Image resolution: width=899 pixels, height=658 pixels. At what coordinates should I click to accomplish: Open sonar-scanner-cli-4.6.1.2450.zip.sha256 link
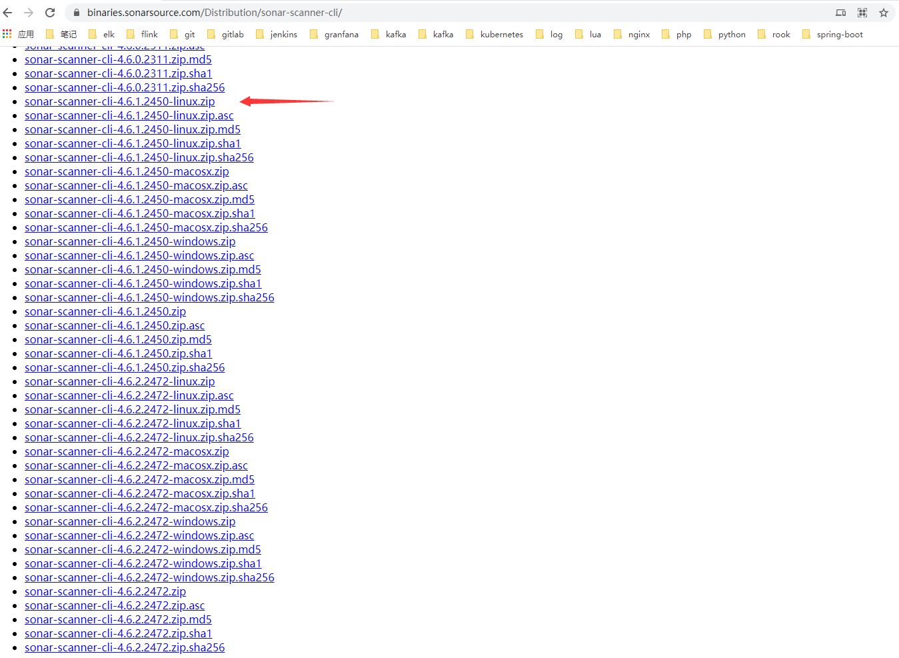click(125, 367)
